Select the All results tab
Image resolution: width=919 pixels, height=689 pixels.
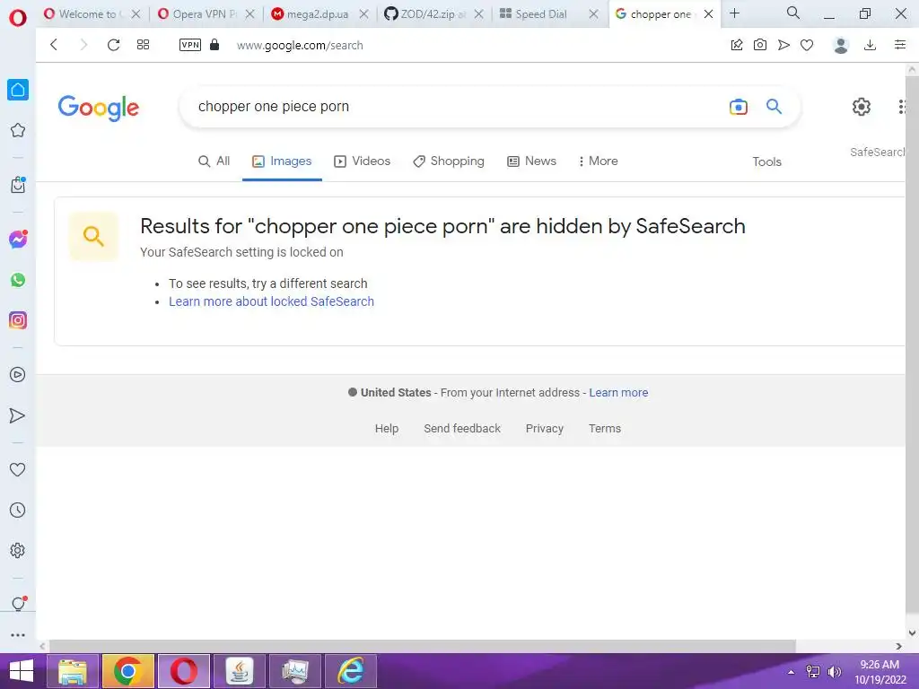tap(214, 161)
